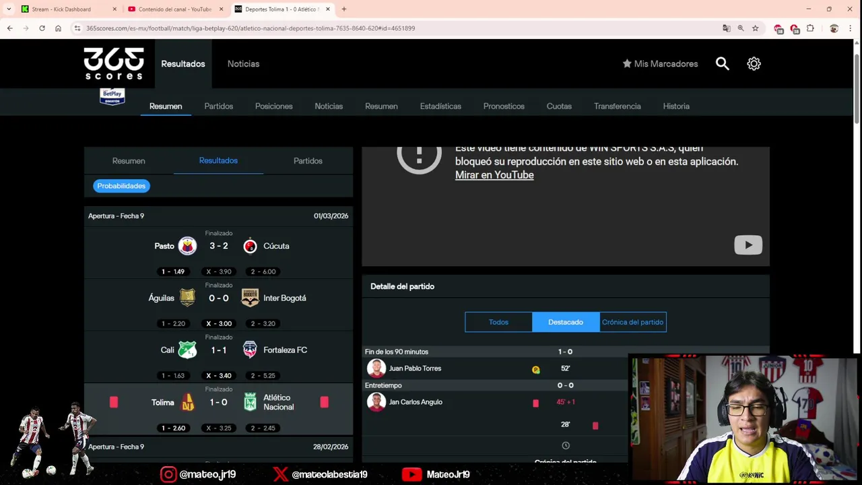Select the Resultados sidebar tab
This screenshot has width=862, height=485.
(x=218, y=160)
